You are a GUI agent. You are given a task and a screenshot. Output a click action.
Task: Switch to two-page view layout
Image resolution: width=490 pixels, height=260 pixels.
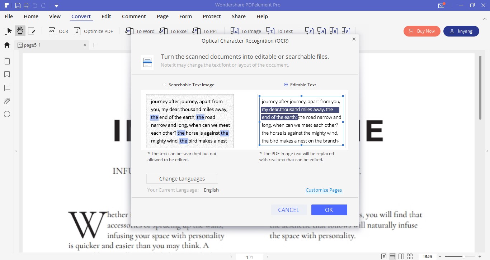(402, 256)
